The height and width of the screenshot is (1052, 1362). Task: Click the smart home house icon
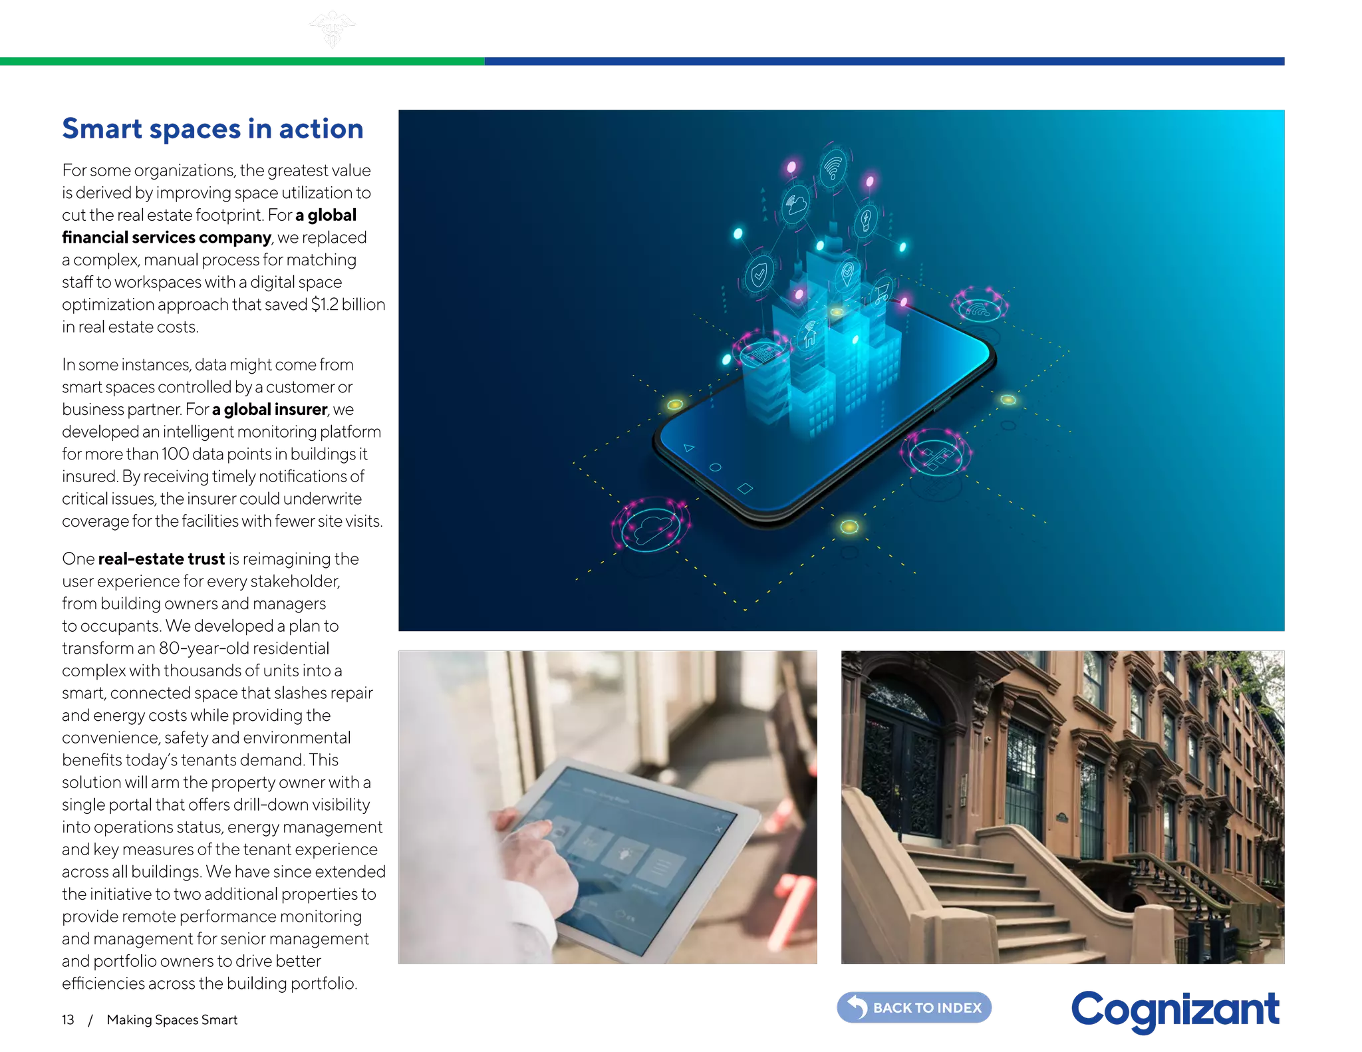coord(809,334)
